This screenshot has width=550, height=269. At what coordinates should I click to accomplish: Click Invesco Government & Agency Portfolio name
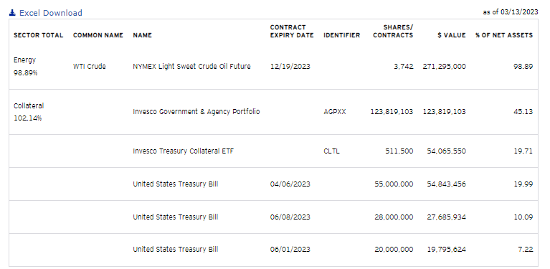196,111
